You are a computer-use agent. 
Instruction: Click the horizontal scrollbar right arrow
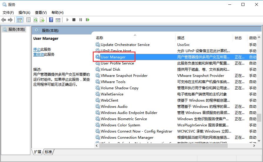click(254, 146)
